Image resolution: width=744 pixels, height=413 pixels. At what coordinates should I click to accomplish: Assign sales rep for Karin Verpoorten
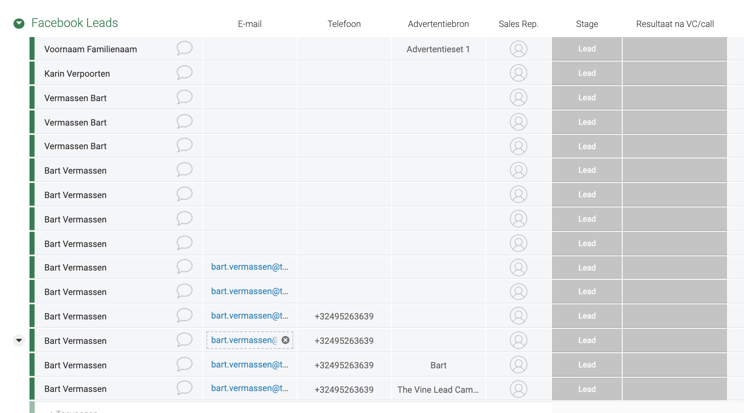(x=518, y=73)
